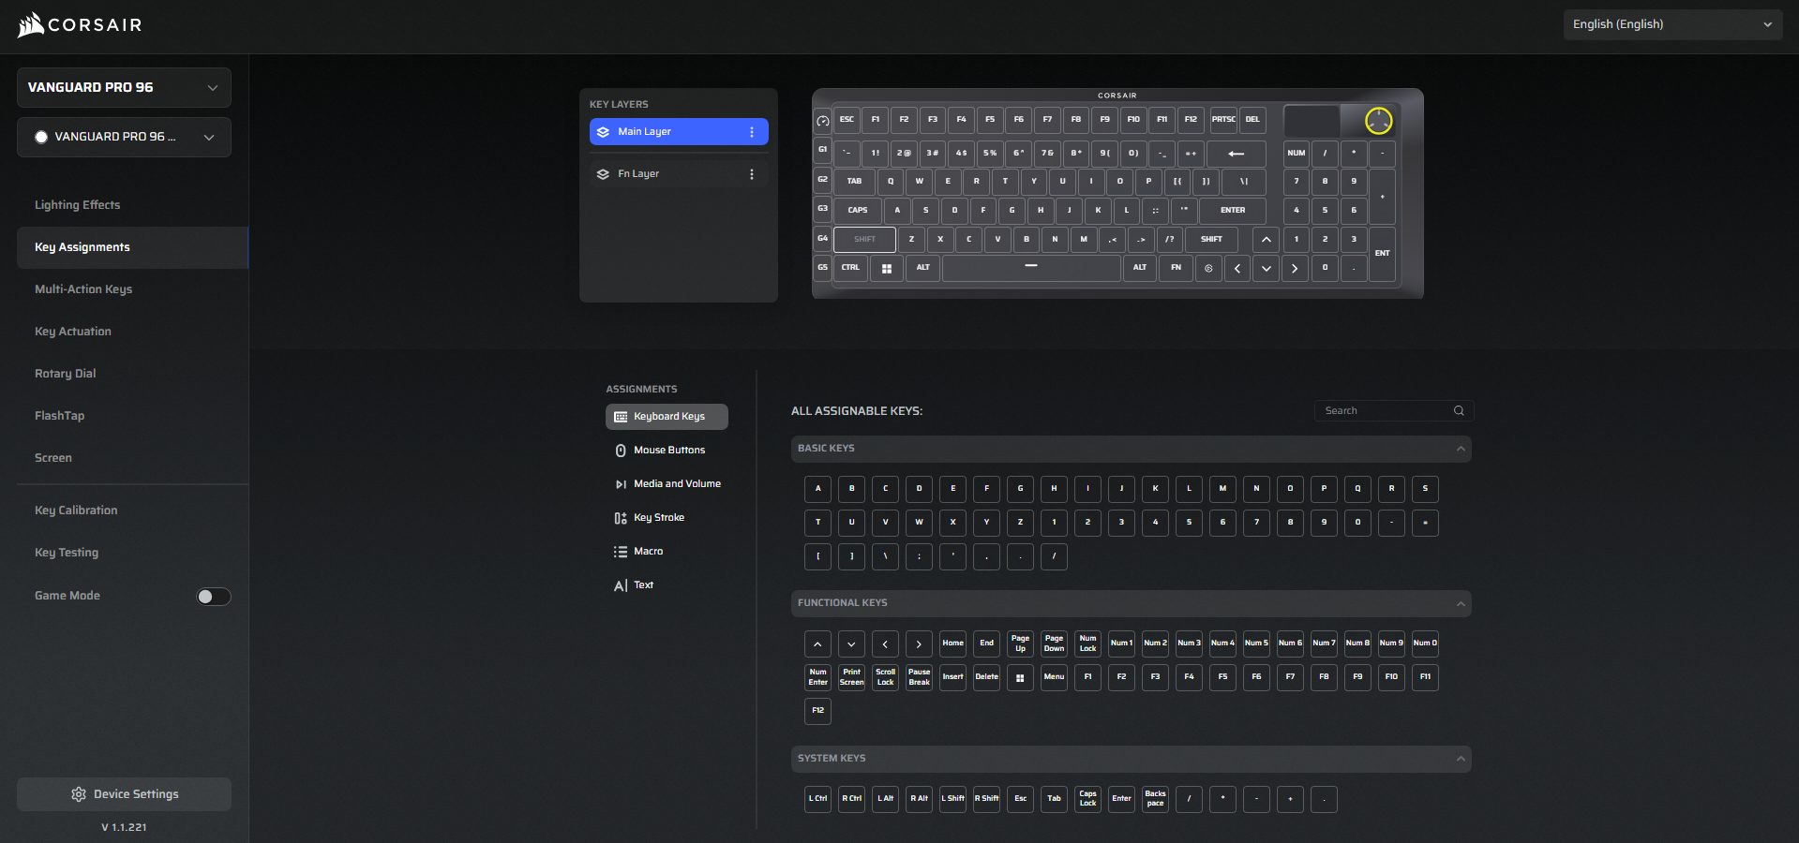Open Device Settings
Viewport: 1799px width, 843px height.
pos(124,794)
